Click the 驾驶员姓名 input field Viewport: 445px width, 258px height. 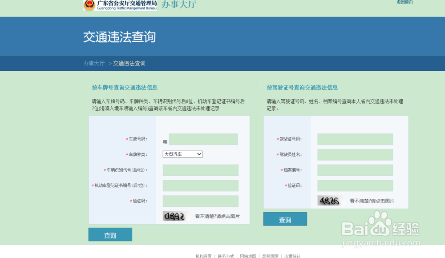tap(355, 154)
